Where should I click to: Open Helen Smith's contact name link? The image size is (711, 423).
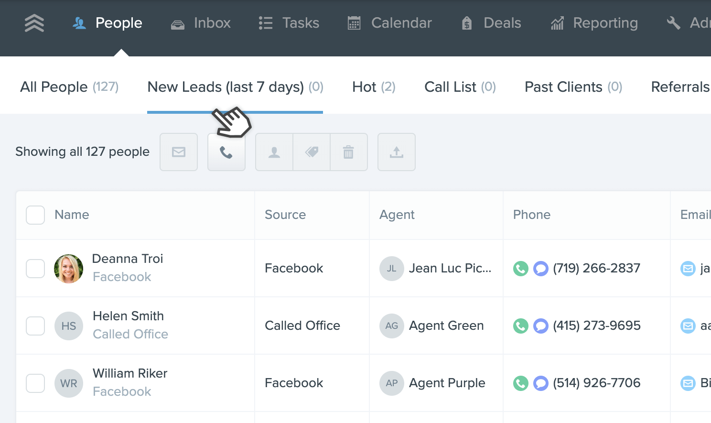click(x=128, y=316)
